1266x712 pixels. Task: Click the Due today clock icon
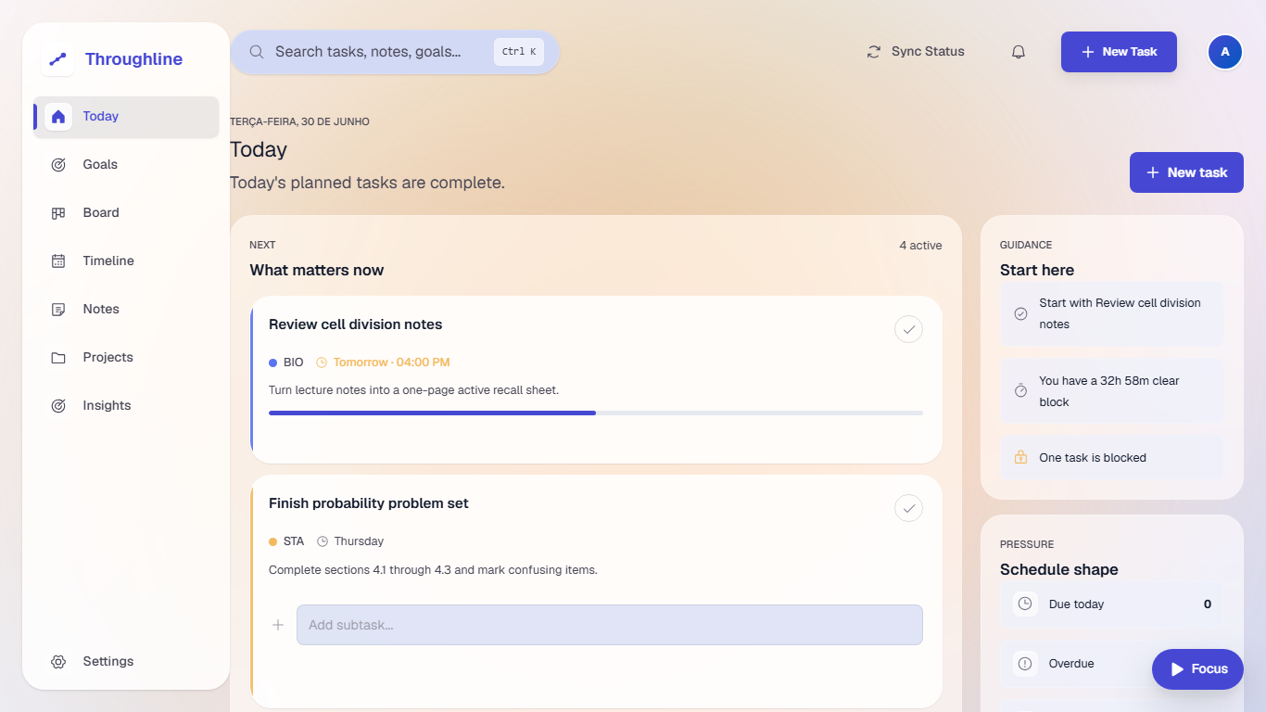point(1025,604)
